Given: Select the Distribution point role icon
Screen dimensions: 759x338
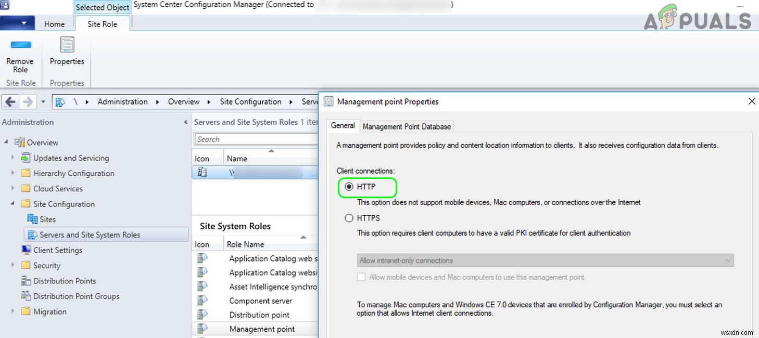Looking at the screenshot, I should coord(203,315).
